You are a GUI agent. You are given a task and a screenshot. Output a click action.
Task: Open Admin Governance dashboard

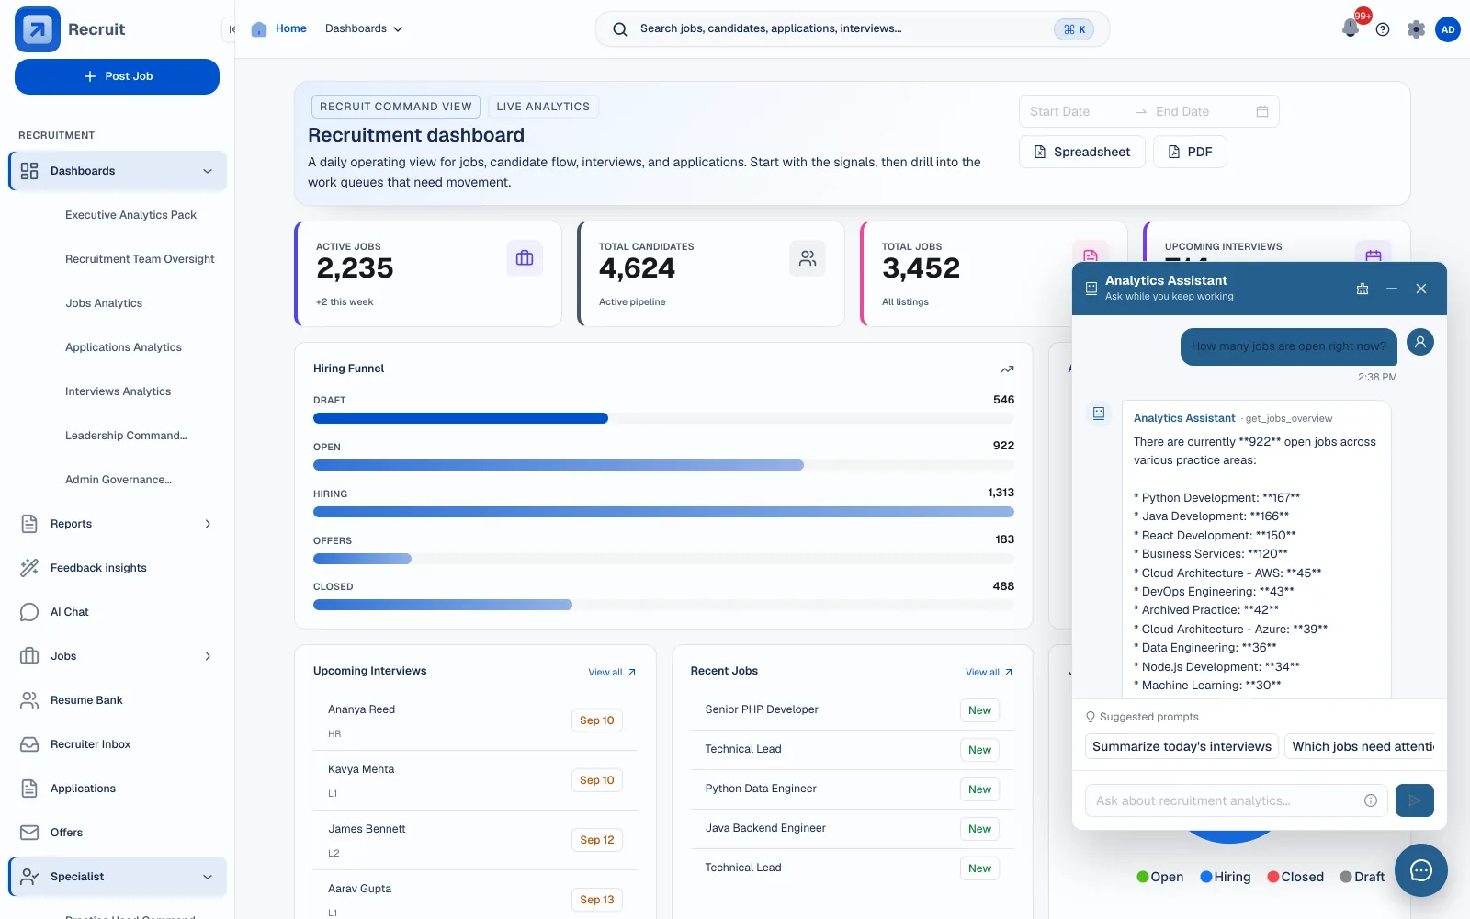(x=118, y=480)
